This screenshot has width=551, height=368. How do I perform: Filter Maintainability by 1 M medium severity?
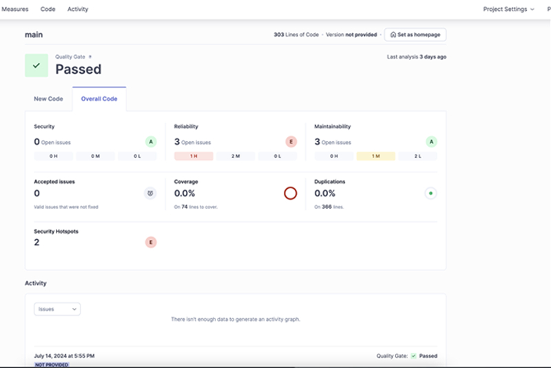point(375,156)
